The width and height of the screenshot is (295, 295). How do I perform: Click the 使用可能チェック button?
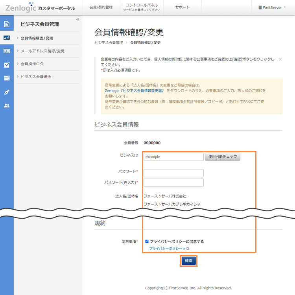(222, 157)
